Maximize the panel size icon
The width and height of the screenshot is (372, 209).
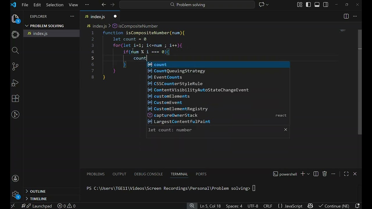[x=346, y=174]
